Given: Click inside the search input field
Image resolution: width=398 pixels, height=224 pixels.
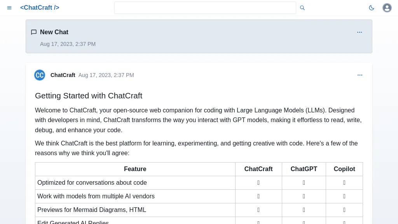Looking at the screenshot, I should 205,8.
